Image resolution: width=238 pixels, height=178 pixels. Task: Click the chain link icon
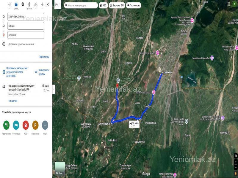(36, 72)
